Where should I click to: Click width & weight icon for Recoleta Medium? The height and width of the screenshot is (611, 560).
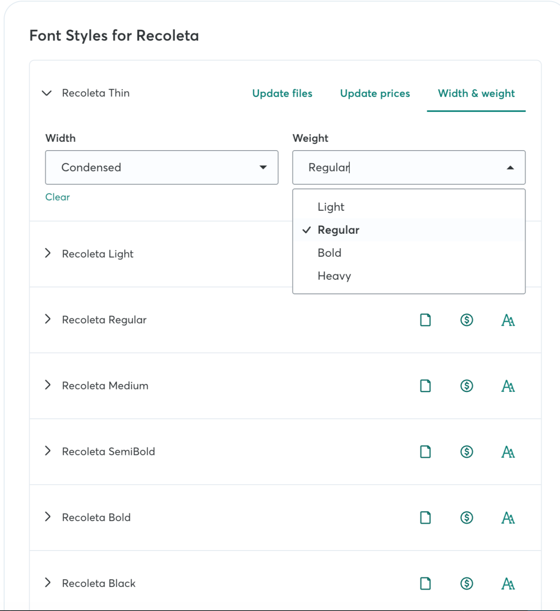tap(508, 386)
